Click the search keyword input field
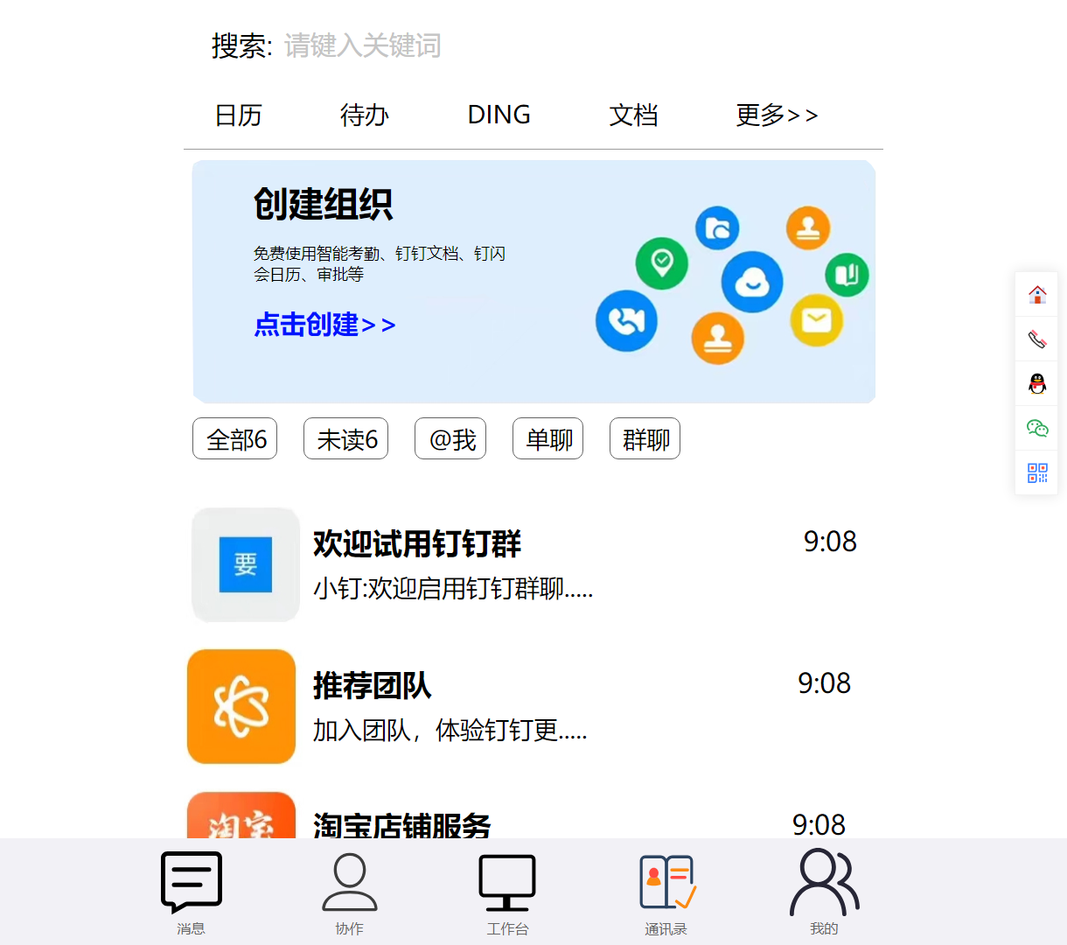 click(x=363, y=46)
